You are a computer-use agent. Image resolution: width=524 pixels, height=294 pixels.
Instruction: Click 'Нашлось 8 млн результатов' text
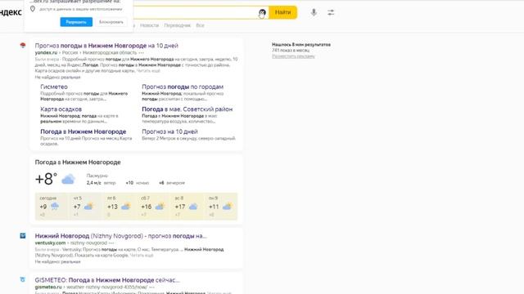point(301,44)
